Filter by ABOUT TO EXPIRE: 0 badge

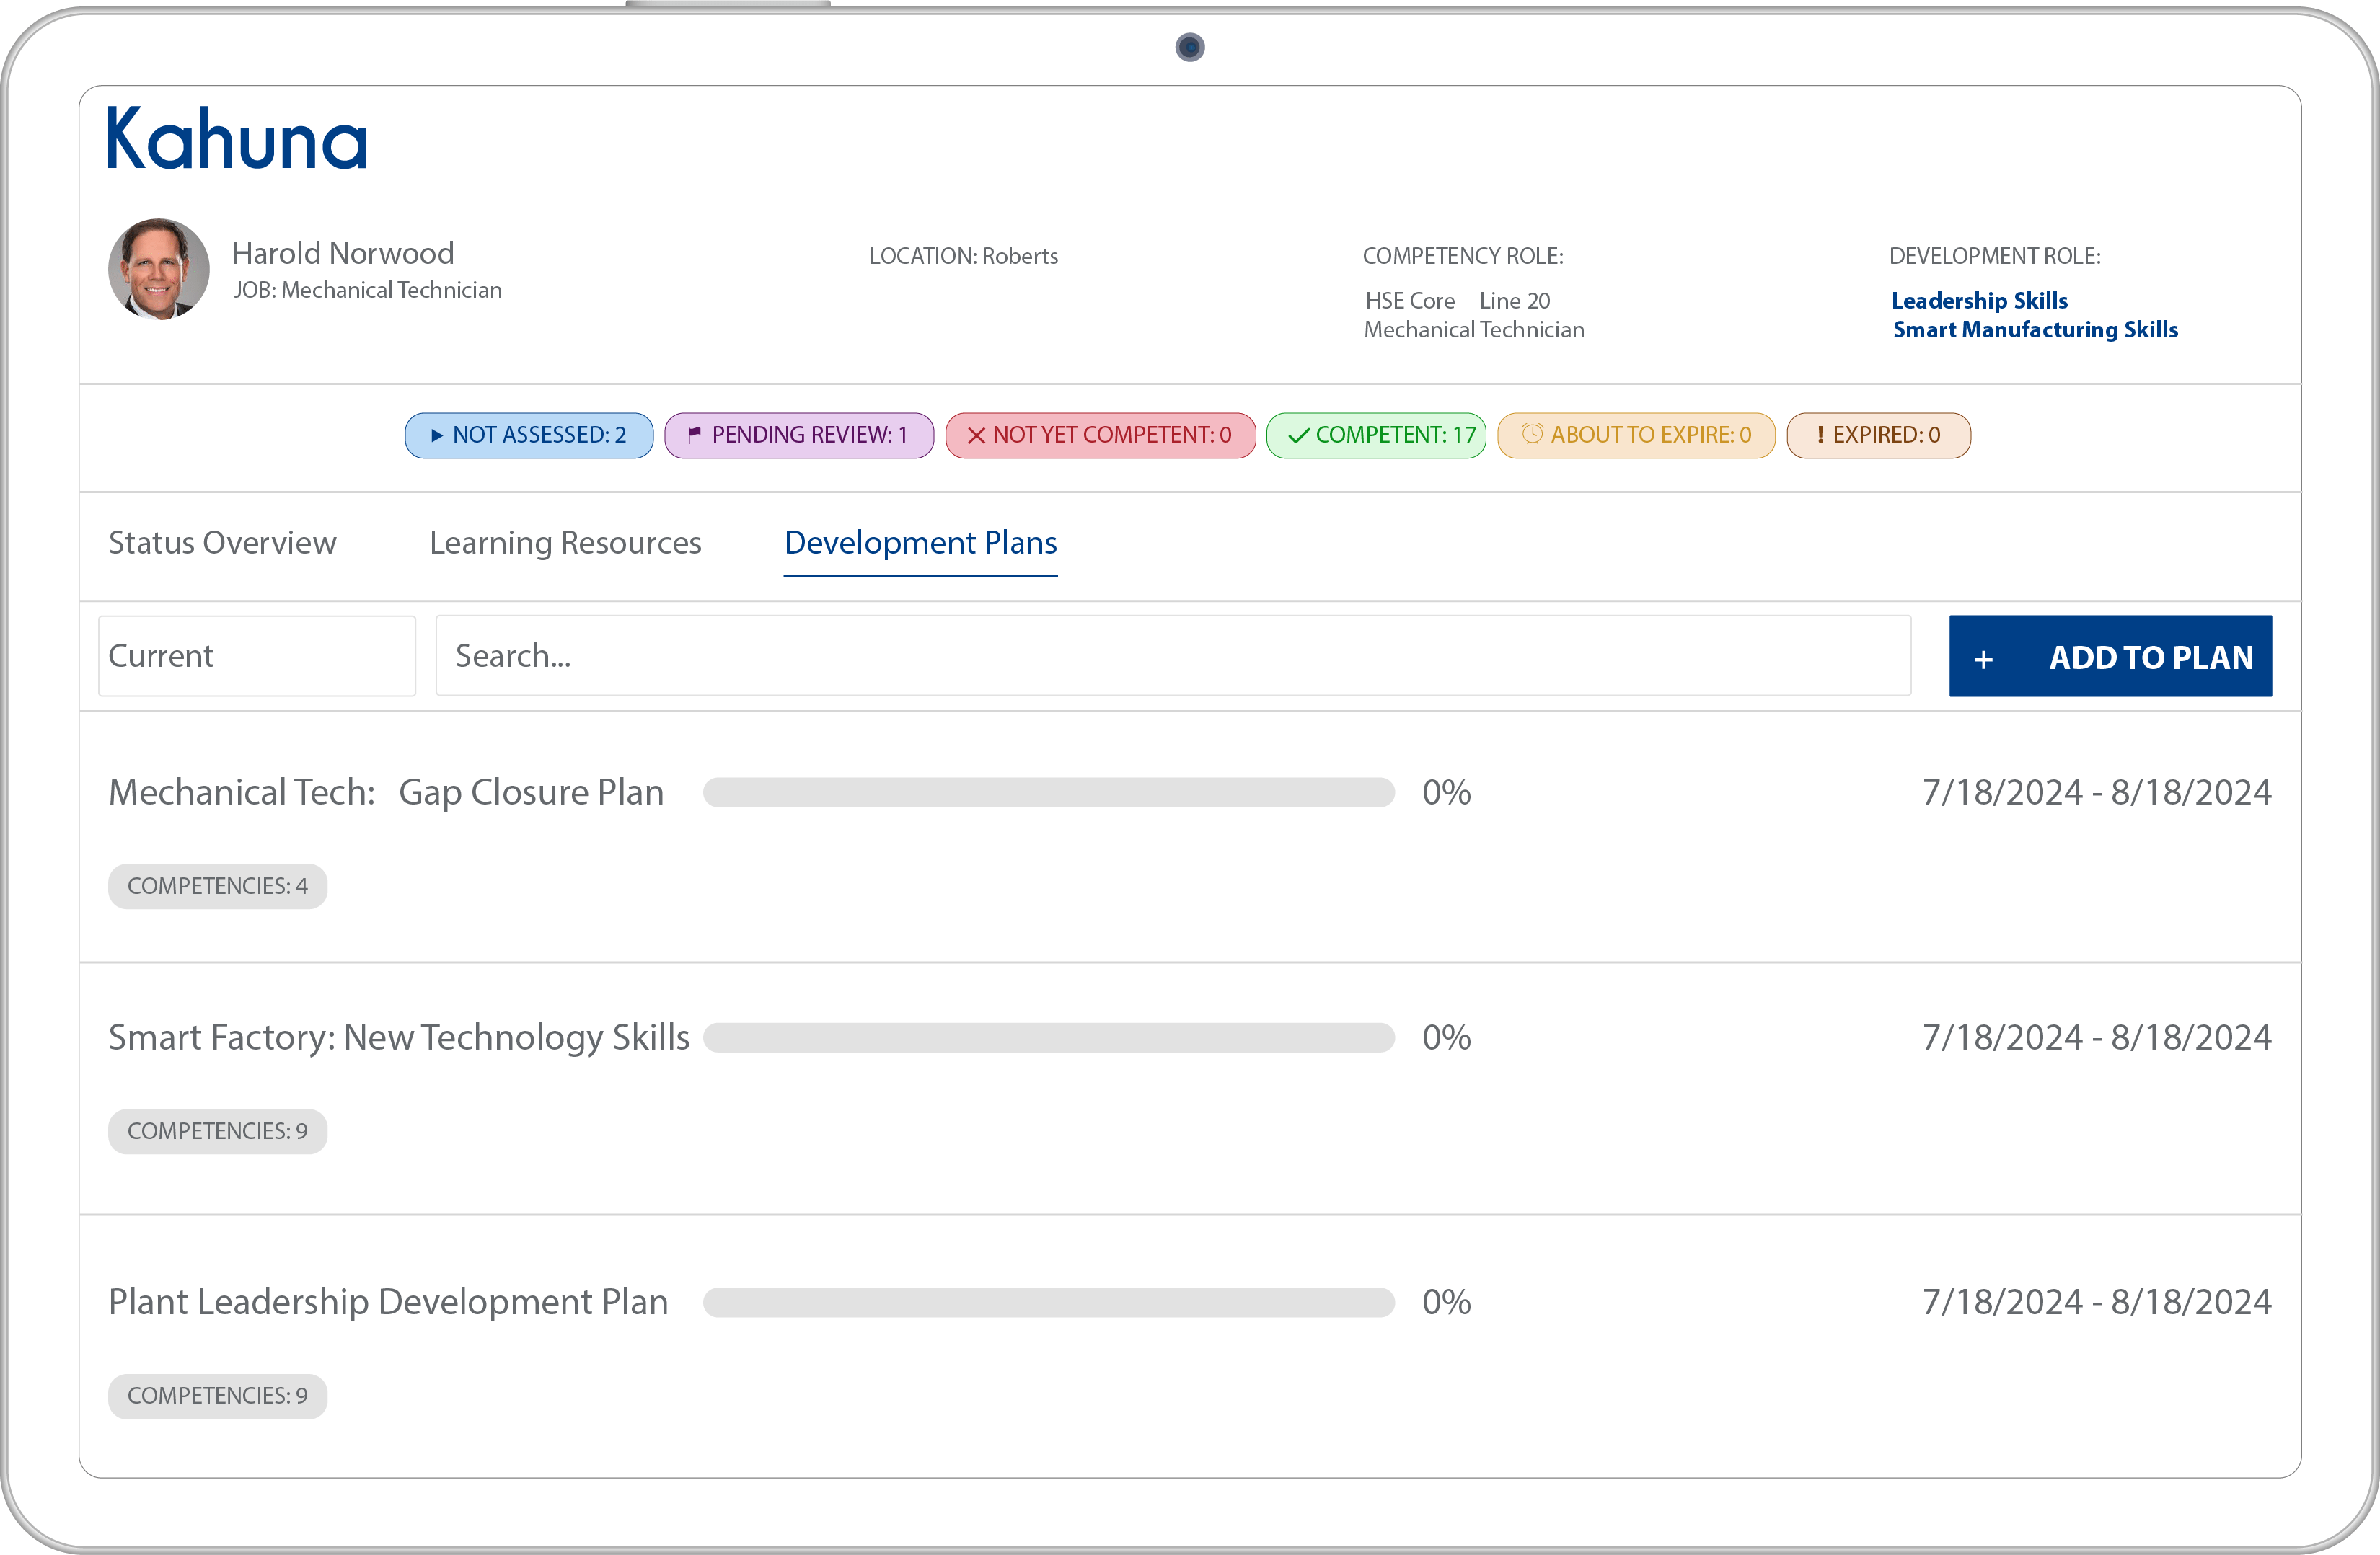click(x=1636, y=435)
